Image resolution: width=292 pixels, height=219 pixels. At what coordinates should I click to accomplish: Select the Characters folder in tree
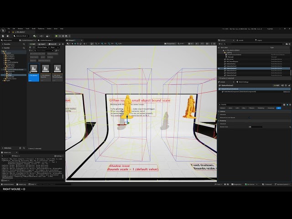10,55
